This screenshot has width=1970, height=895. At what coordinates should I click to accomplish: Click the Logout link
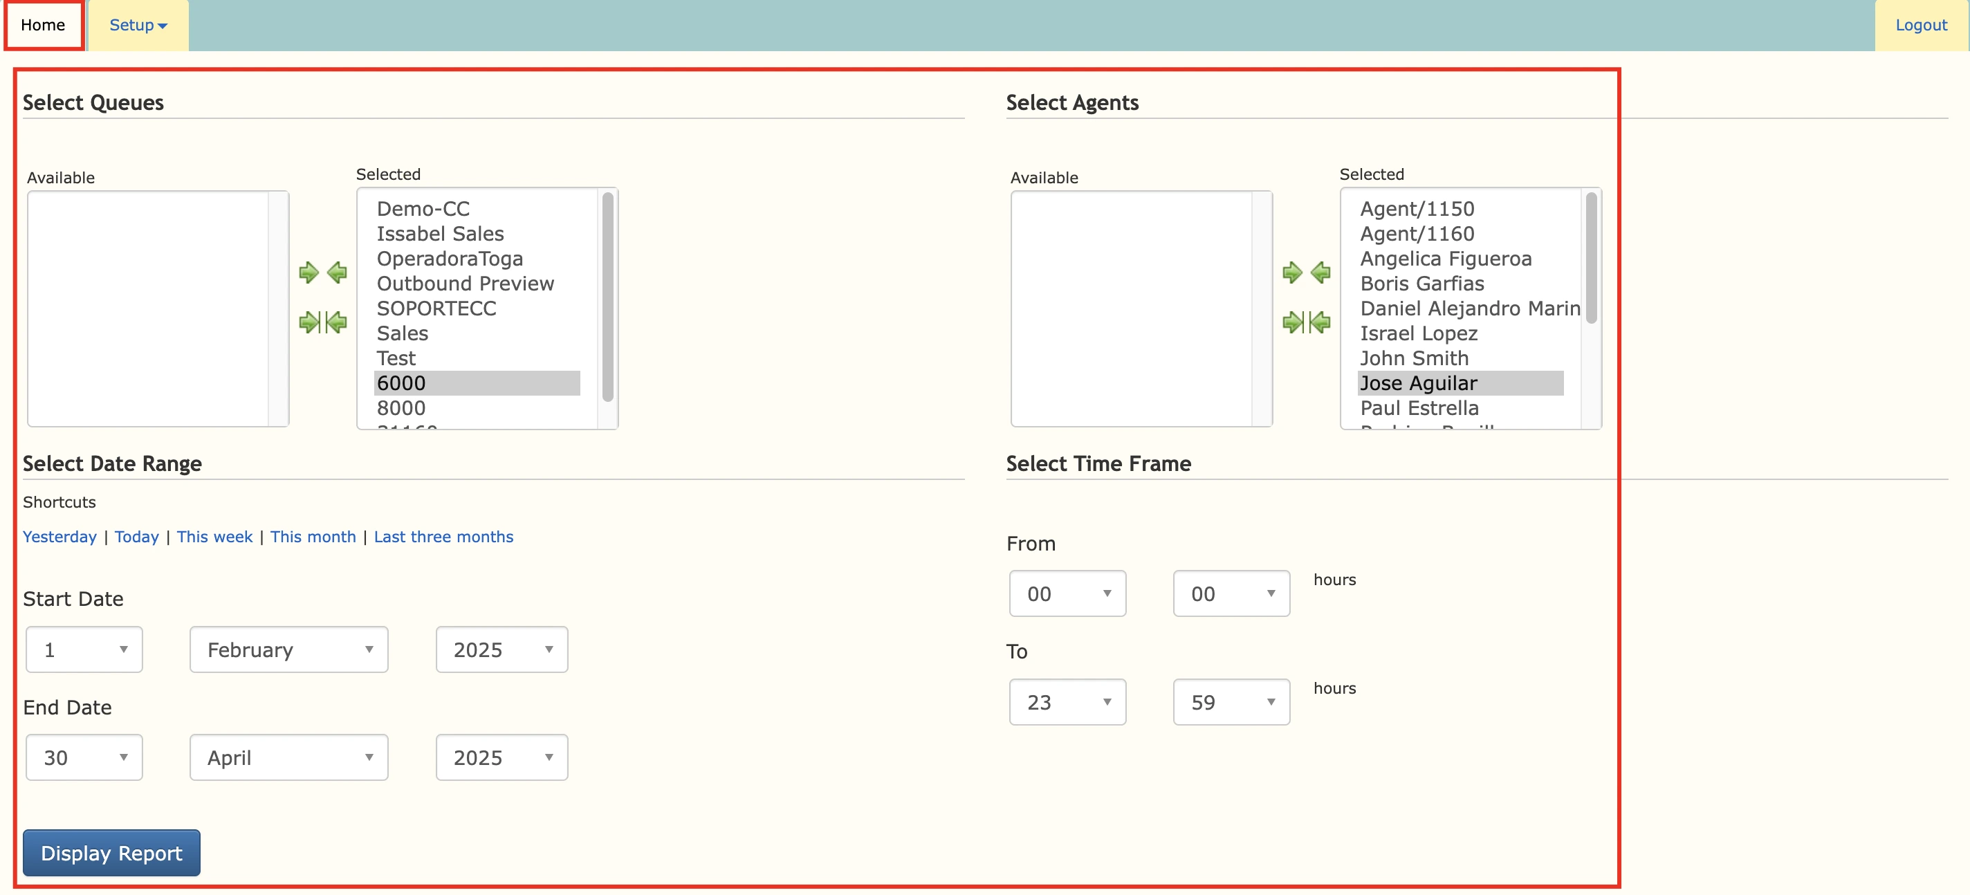click(1921, 25)
